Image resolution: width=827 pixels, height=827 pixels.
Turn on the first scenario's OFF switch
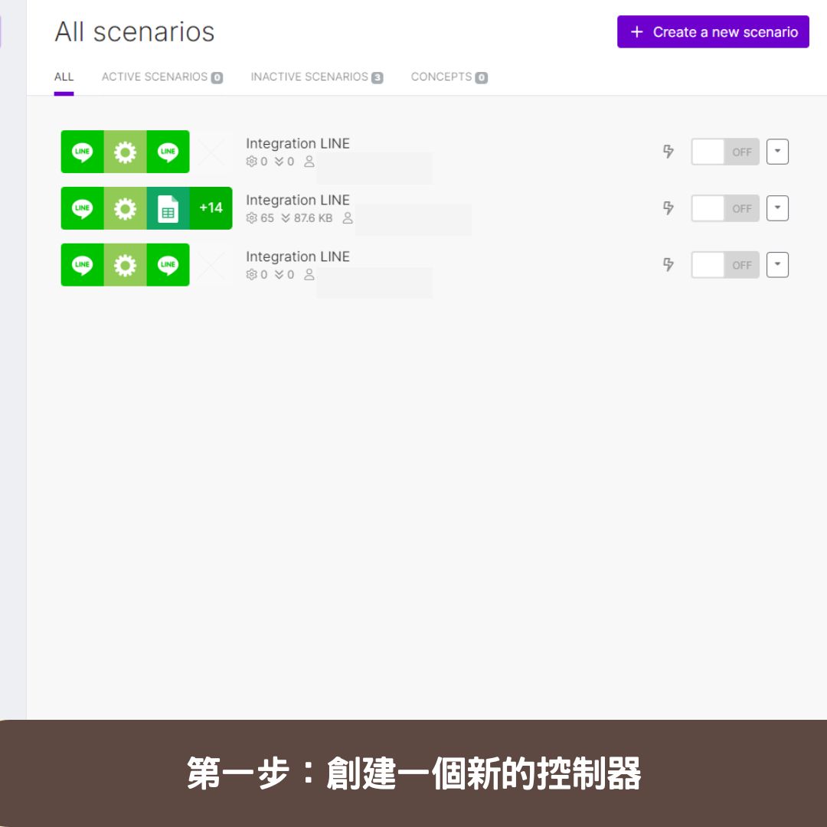pos(724,152)
